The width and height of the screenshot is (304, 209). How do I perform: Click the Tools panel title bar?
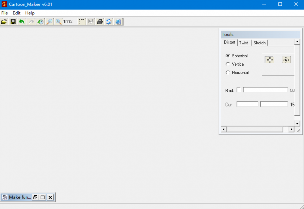pyautogui.click(x=261, y=34)
